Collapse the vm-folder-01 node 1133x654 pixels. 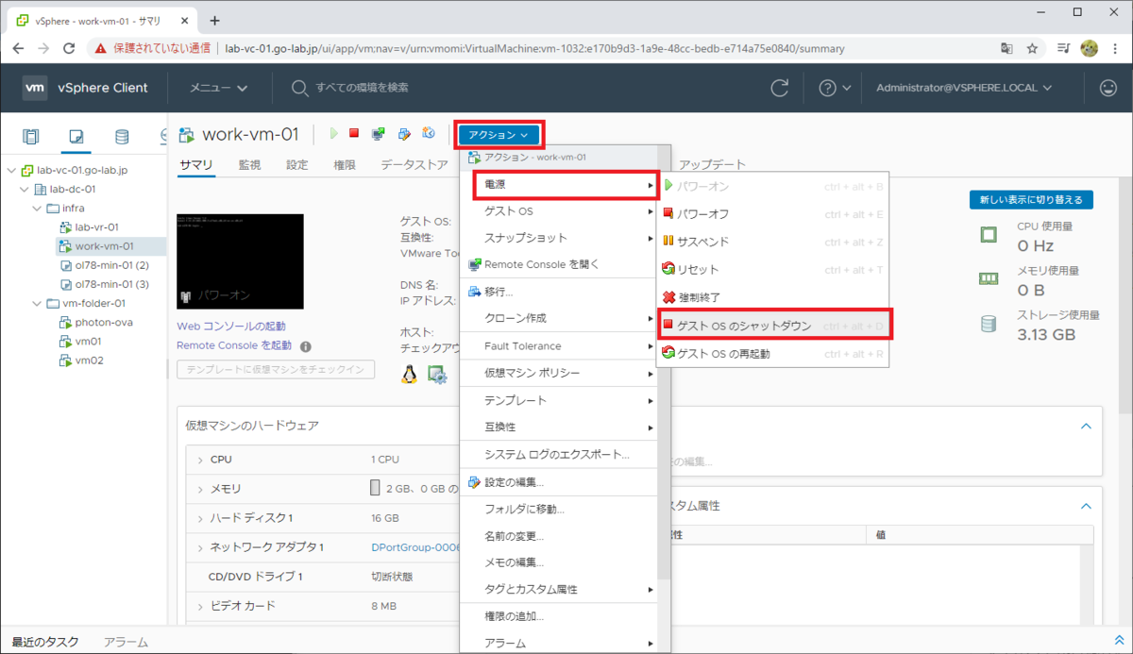point(37,303)
